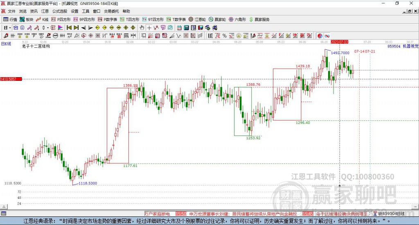Open the 9T四方形 tool
The image size is (419, 225).
(x=153, y=20)
